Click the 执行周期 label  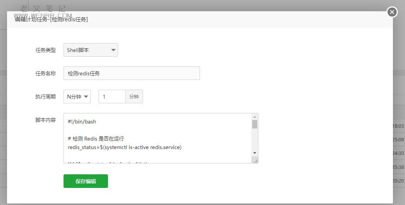tap(46, 97)
